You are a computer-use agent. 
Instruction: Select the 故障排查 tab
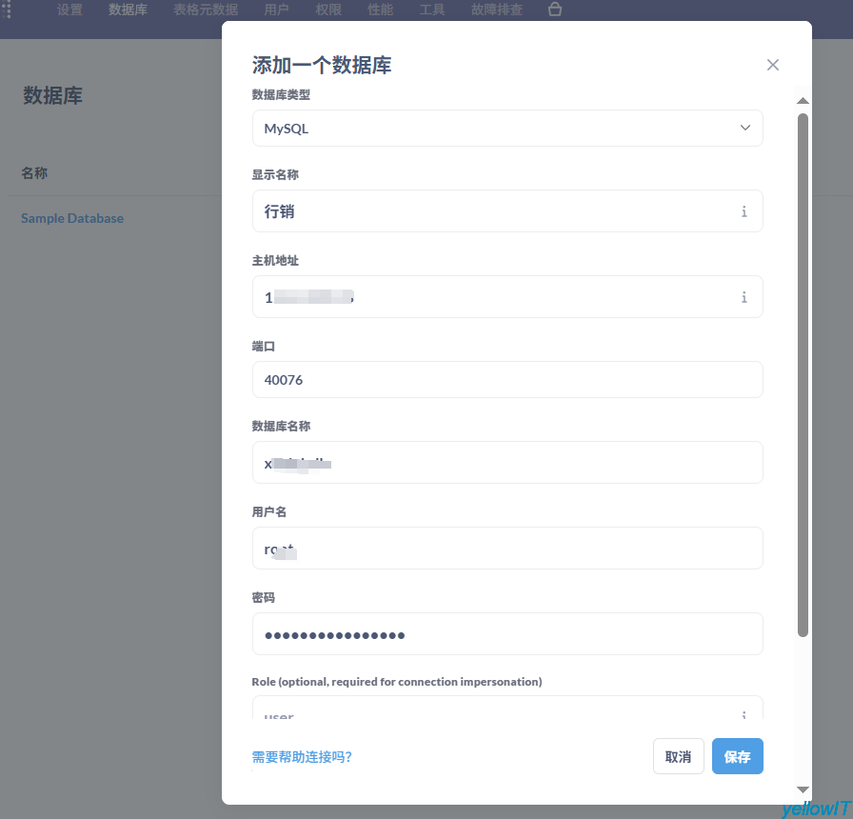pos(496,10)
